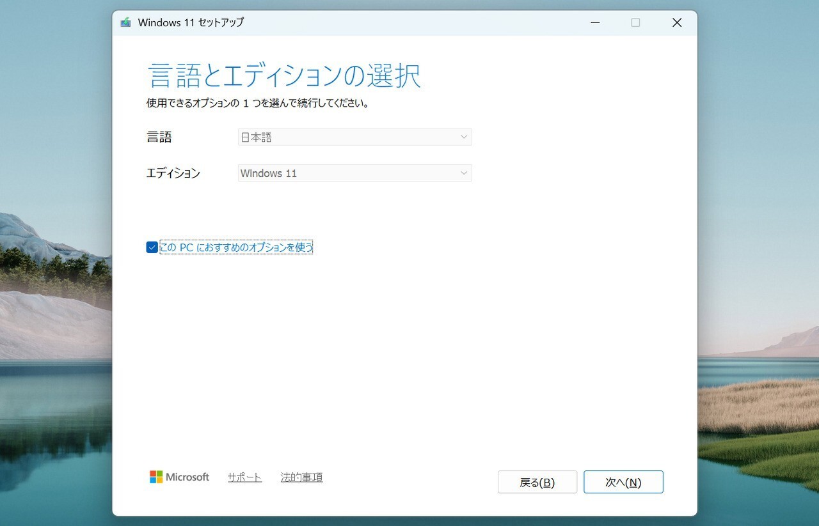The width and height of the screenshot is (819, 526).
Task: Click the 言語 field label
Action: pos(159,137)
